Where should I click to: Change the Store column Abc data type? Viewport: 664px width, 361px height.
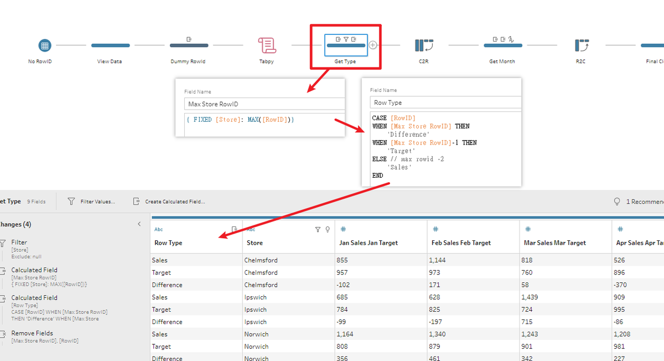click(251, 229)
